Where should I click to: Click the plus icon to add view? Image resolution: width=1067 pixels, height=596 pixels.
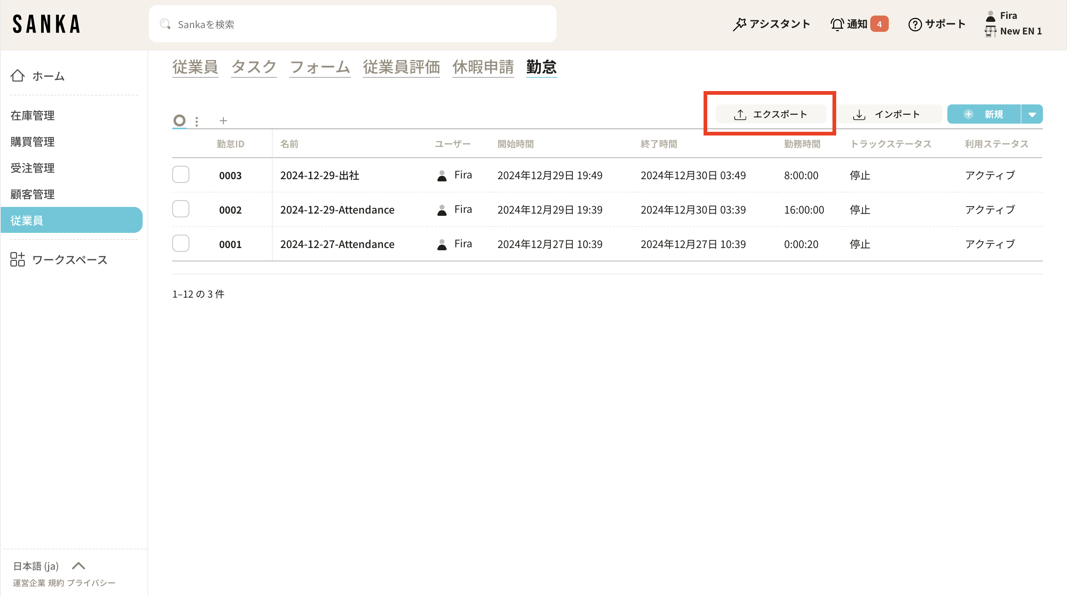223,121
